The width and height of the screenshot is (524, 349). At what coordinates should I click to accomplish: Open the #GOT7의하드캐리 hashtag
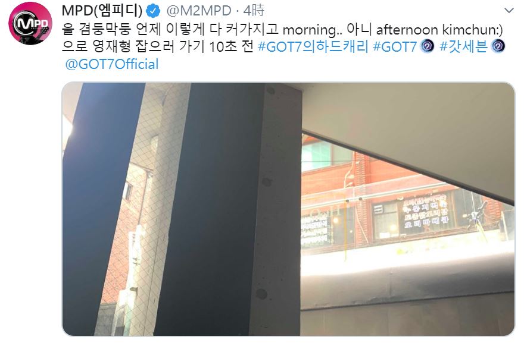313,46
